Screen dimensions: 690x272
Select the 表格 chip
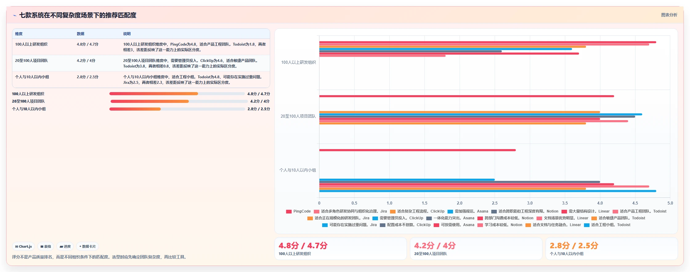pyautogui.click(x=46, y=246)
